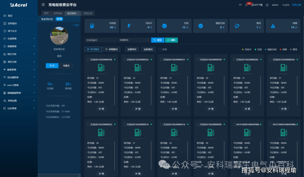The image size is (304, 177).
Task: Click the chevron arrow beside esim卡管理
Action: coord(34,85)
